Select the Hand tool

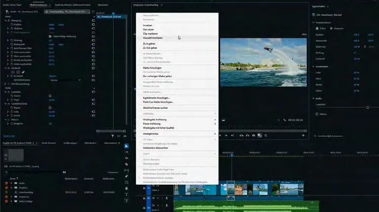(127, 188)
